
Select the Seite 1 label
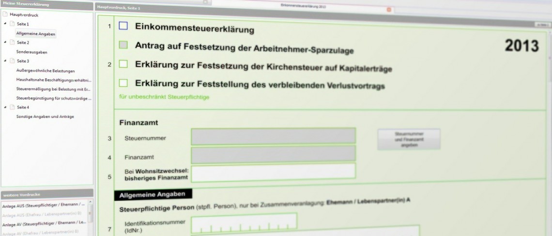click(x=23, y=24)
